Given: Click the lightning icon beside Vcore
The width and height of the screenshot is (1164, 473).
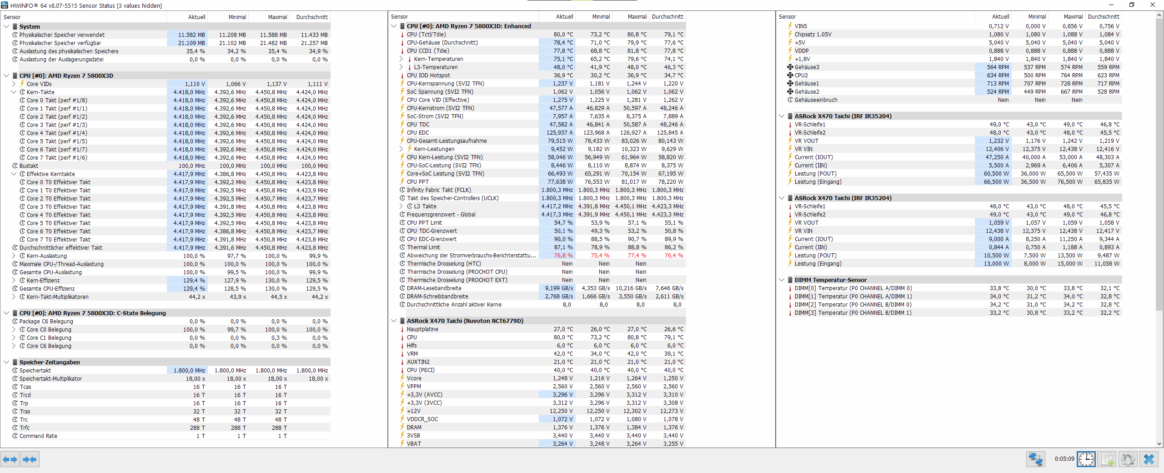Looking at the screenshot, I should pyautogui.click(x=402, y=378).
